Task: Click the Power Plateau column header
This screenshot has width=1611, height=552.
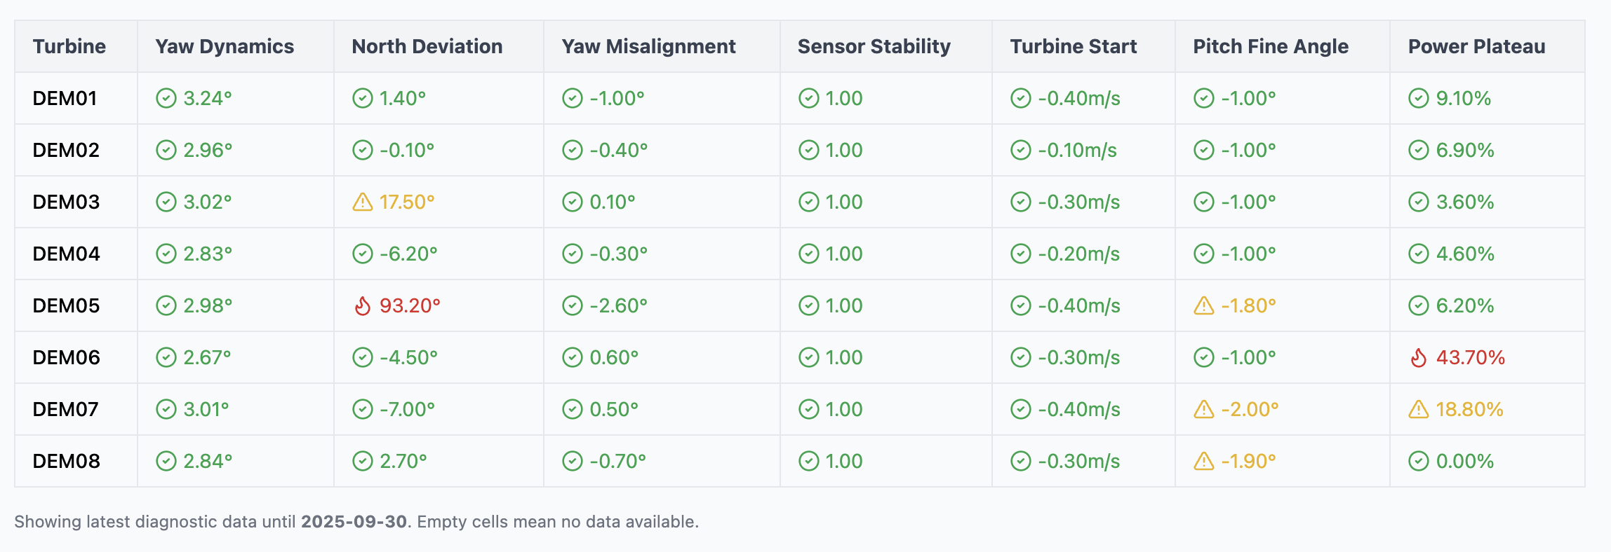Action: 1476,47
